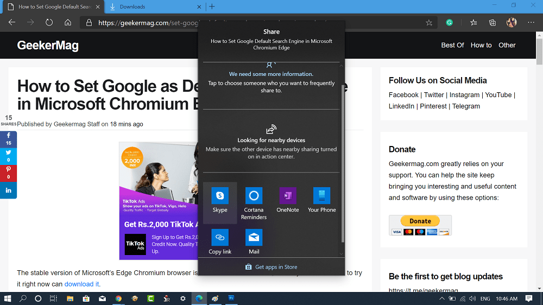Open the Collections toolbar button
Viewport: 543px width, 305px height.
[492, 23]
